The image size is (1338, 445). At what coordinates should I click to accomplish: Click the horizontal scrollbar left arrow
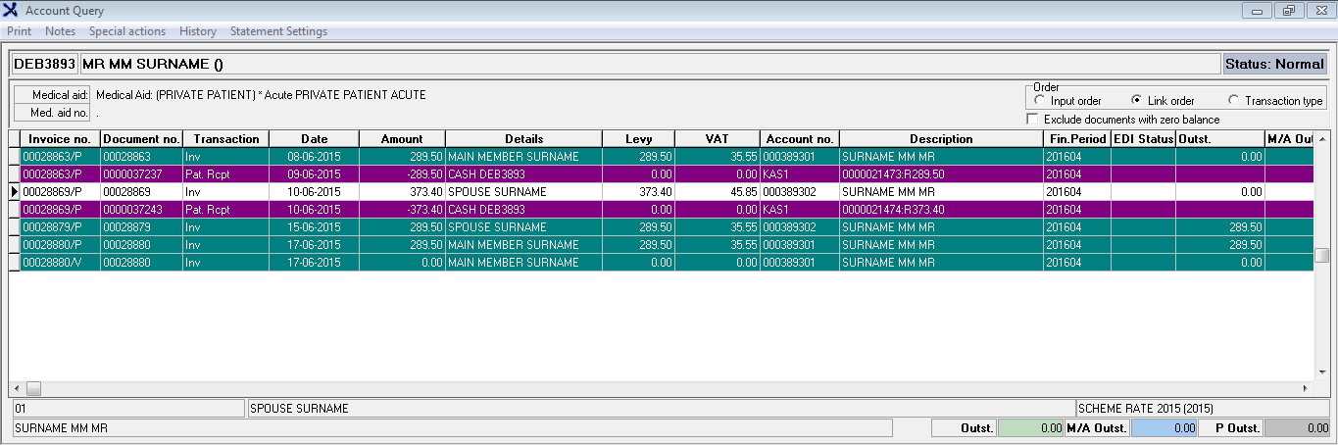(x=16, y=388)
